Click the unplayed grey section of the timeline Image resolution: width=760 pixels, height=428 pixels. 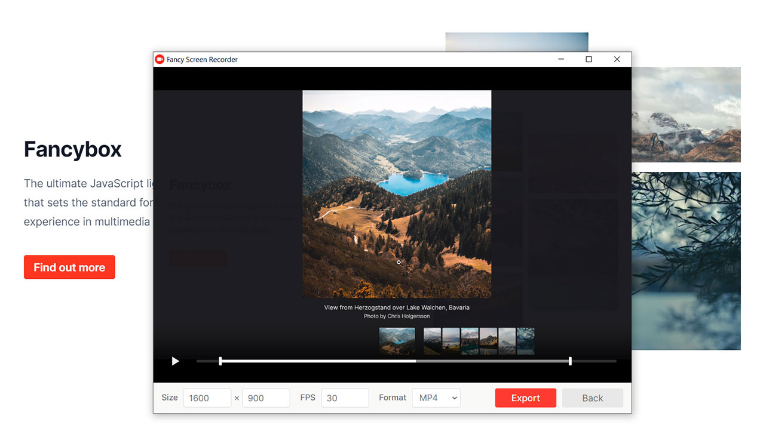(492, 361)
